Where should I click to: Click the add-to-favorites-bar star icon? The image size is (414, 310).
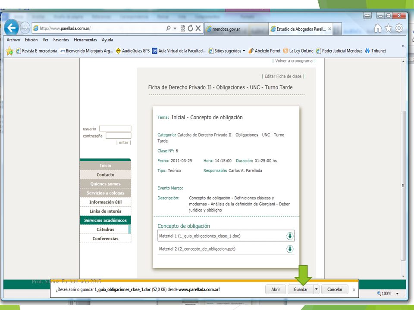click(9, 51)
